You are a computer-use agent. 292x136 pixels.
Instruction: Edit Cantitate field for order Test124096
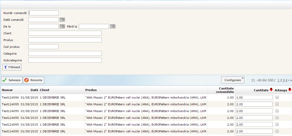coord(254,97)
